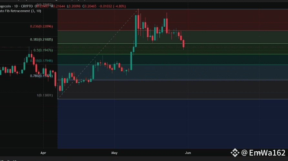
Task: Click the Apr label on time axis
Action: (x=43, y=153)
